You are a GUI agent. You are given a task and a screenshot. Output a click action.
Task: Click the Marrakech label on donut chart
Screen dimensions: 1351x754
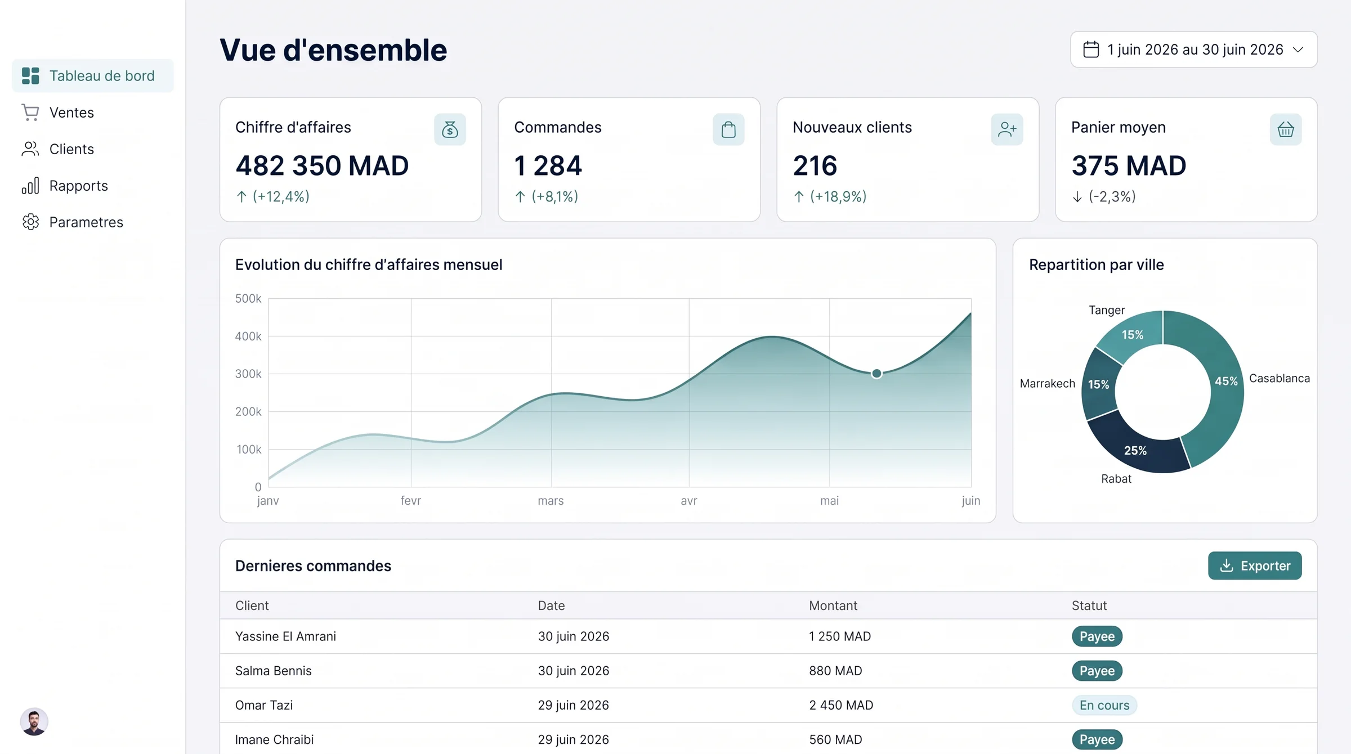[x=1048, y=384]
